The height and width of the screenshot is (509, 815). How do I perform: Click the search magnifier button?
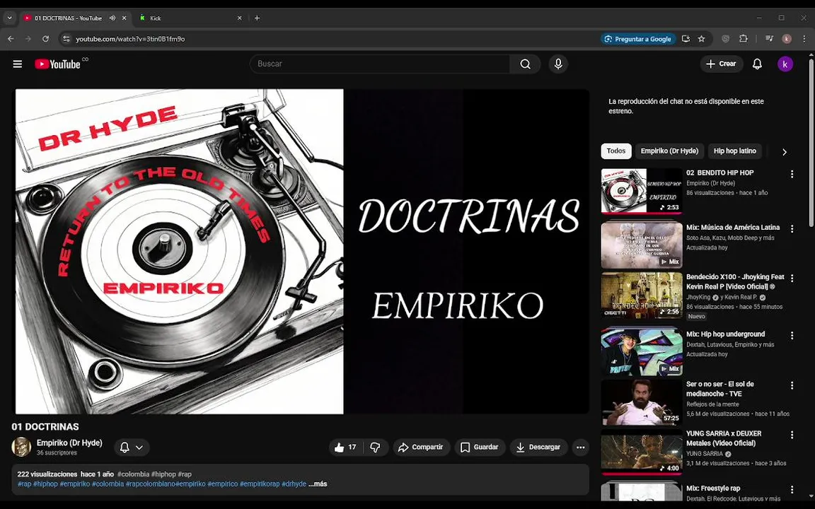525,64
